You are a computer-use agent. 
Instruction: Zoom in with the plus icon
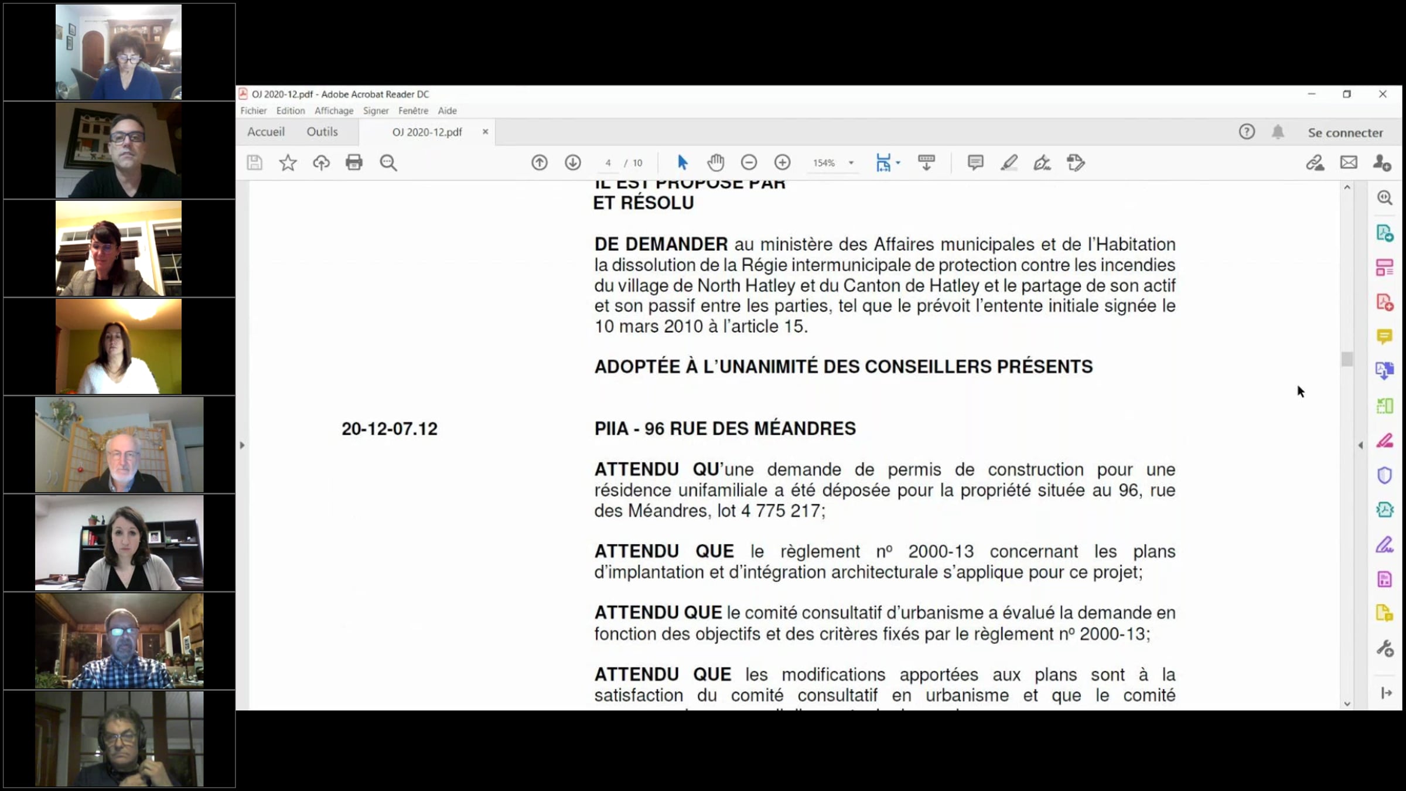coord(782,163)
